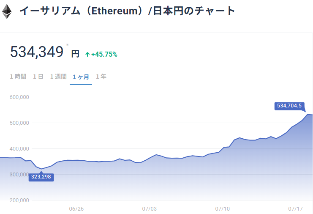Select the 1日 time range tab
Screen dimensions: 313x214
38,77
